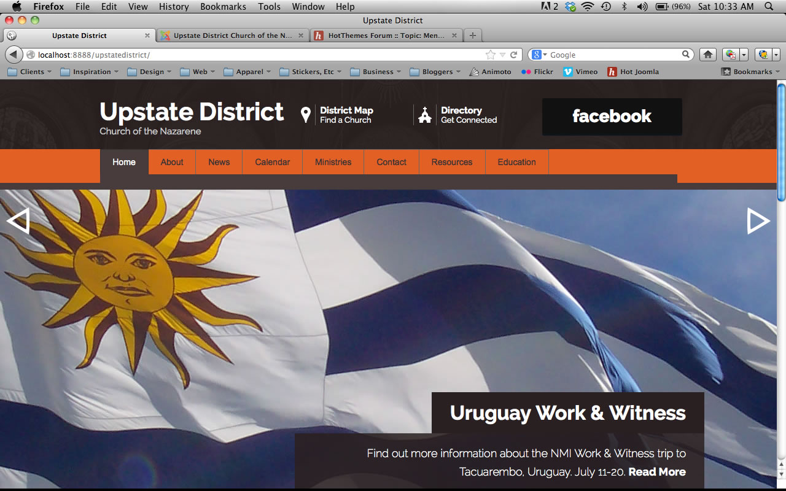Click Read More in the slide caption
The width and height of the screenshot is (786, 491).
[657, 472]
